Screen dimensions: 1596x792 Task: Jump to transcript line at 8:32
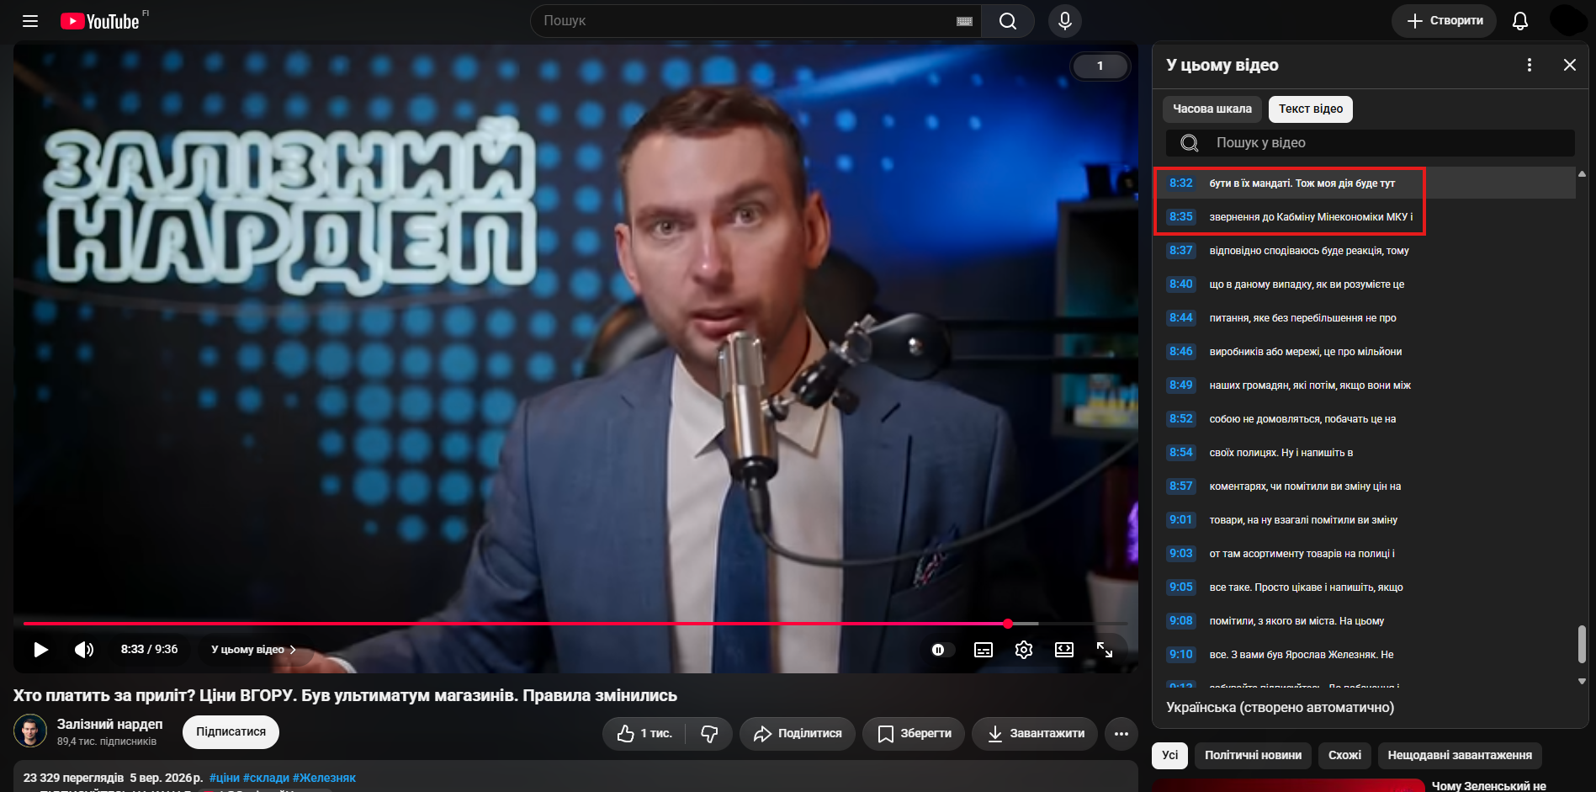click(x=1366, y=183)
